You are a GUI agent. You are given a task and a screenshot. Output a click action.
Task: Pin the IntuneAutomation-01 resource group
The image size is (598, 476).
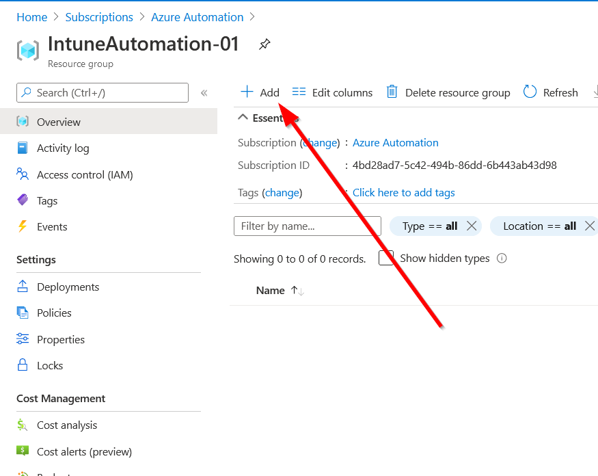click(264, 44)
